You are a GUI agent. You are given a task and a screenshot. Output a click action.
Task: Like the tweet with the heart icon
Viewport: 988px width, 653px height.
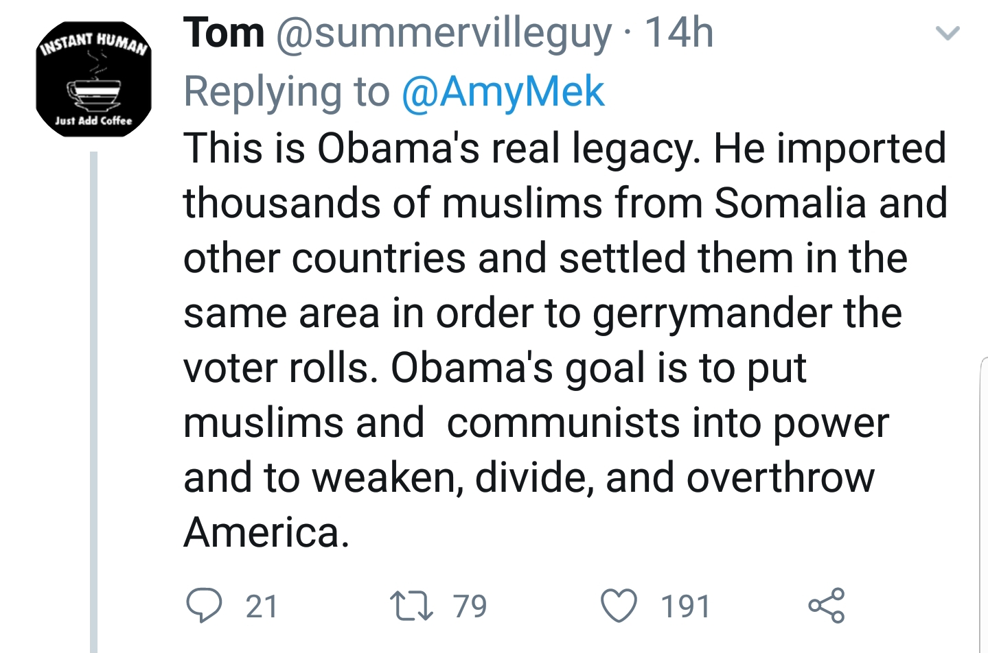[x=619, y=606]
